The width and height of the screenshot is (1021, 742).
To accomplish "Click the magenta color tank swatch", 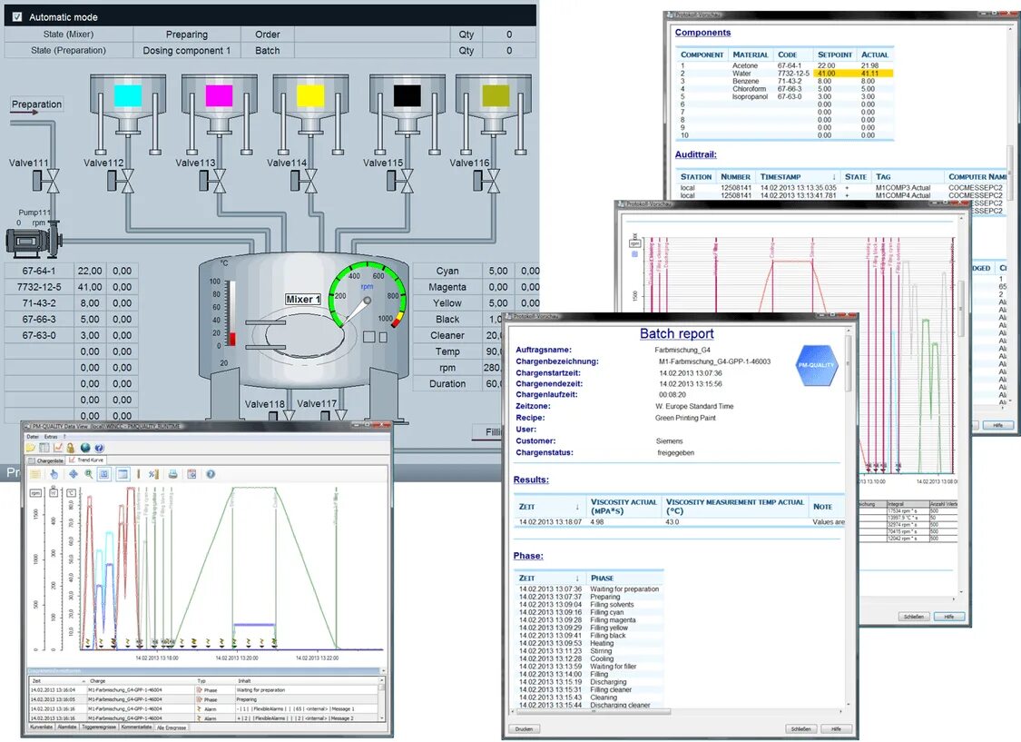I will [219, 95].
